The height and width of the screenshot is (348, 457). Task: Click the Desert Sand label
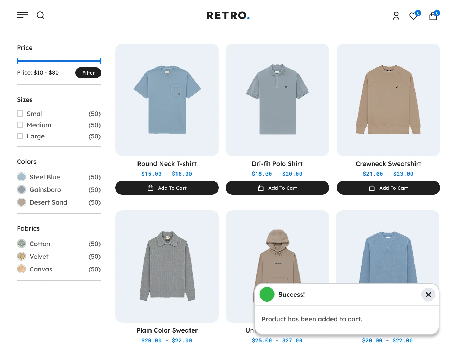coord(48,202)
